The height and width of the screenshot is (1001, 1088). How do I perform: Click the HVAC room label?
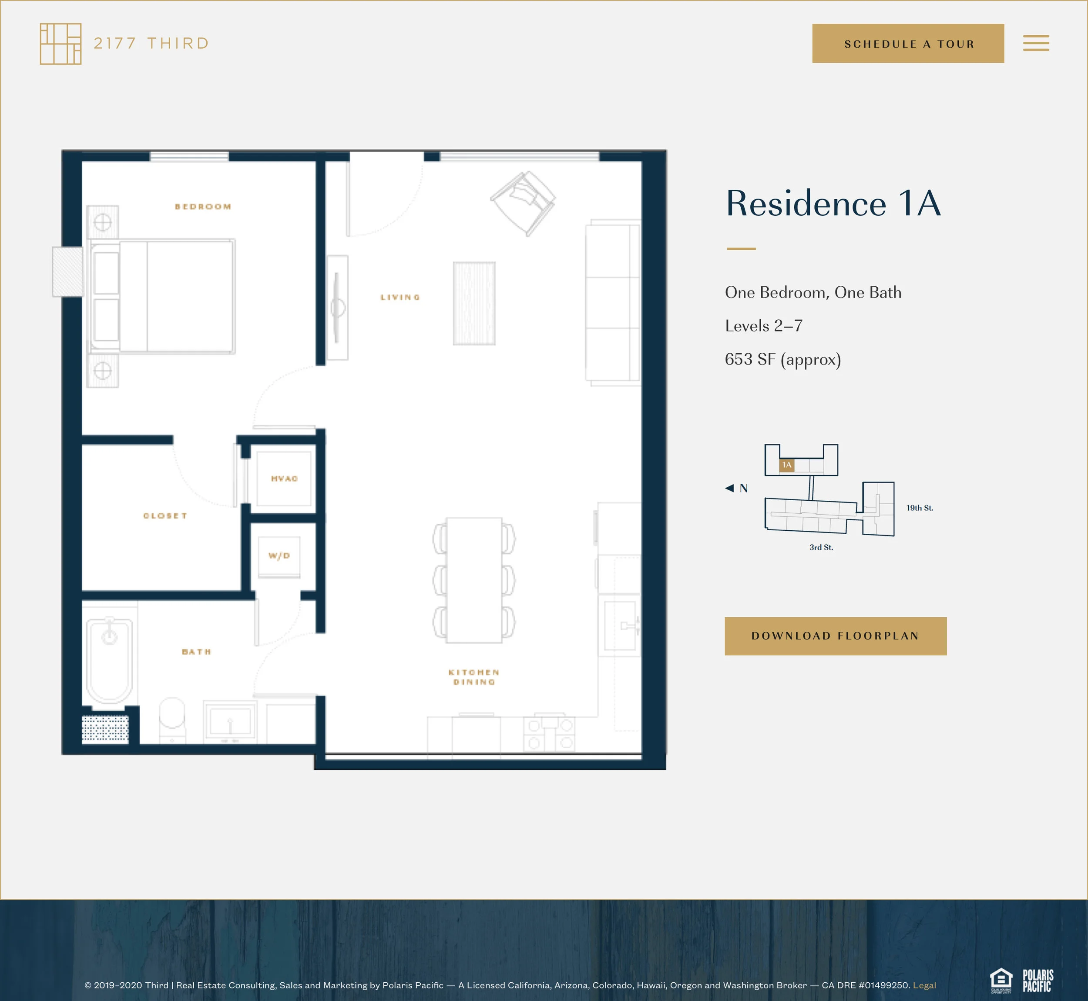point(285,478)
